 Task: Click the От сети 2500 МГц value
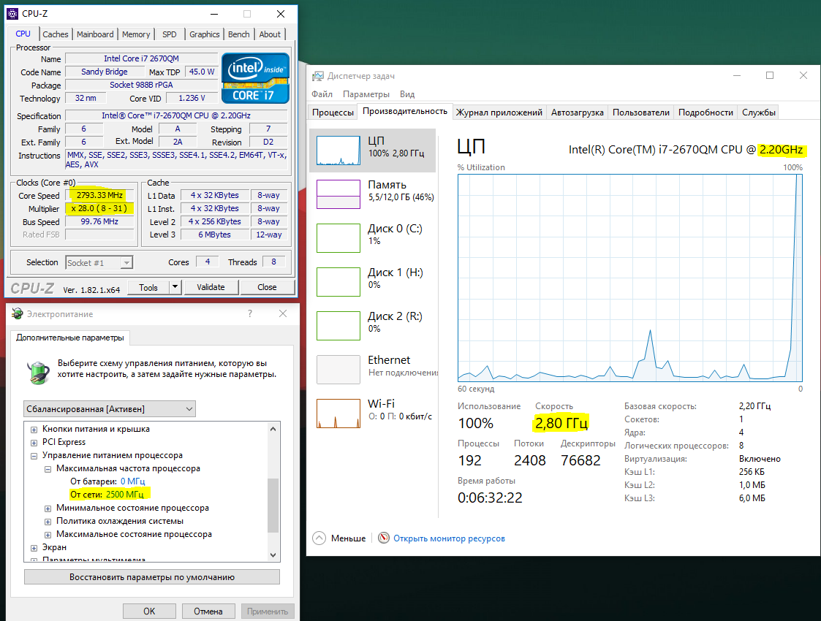(124, 495)
